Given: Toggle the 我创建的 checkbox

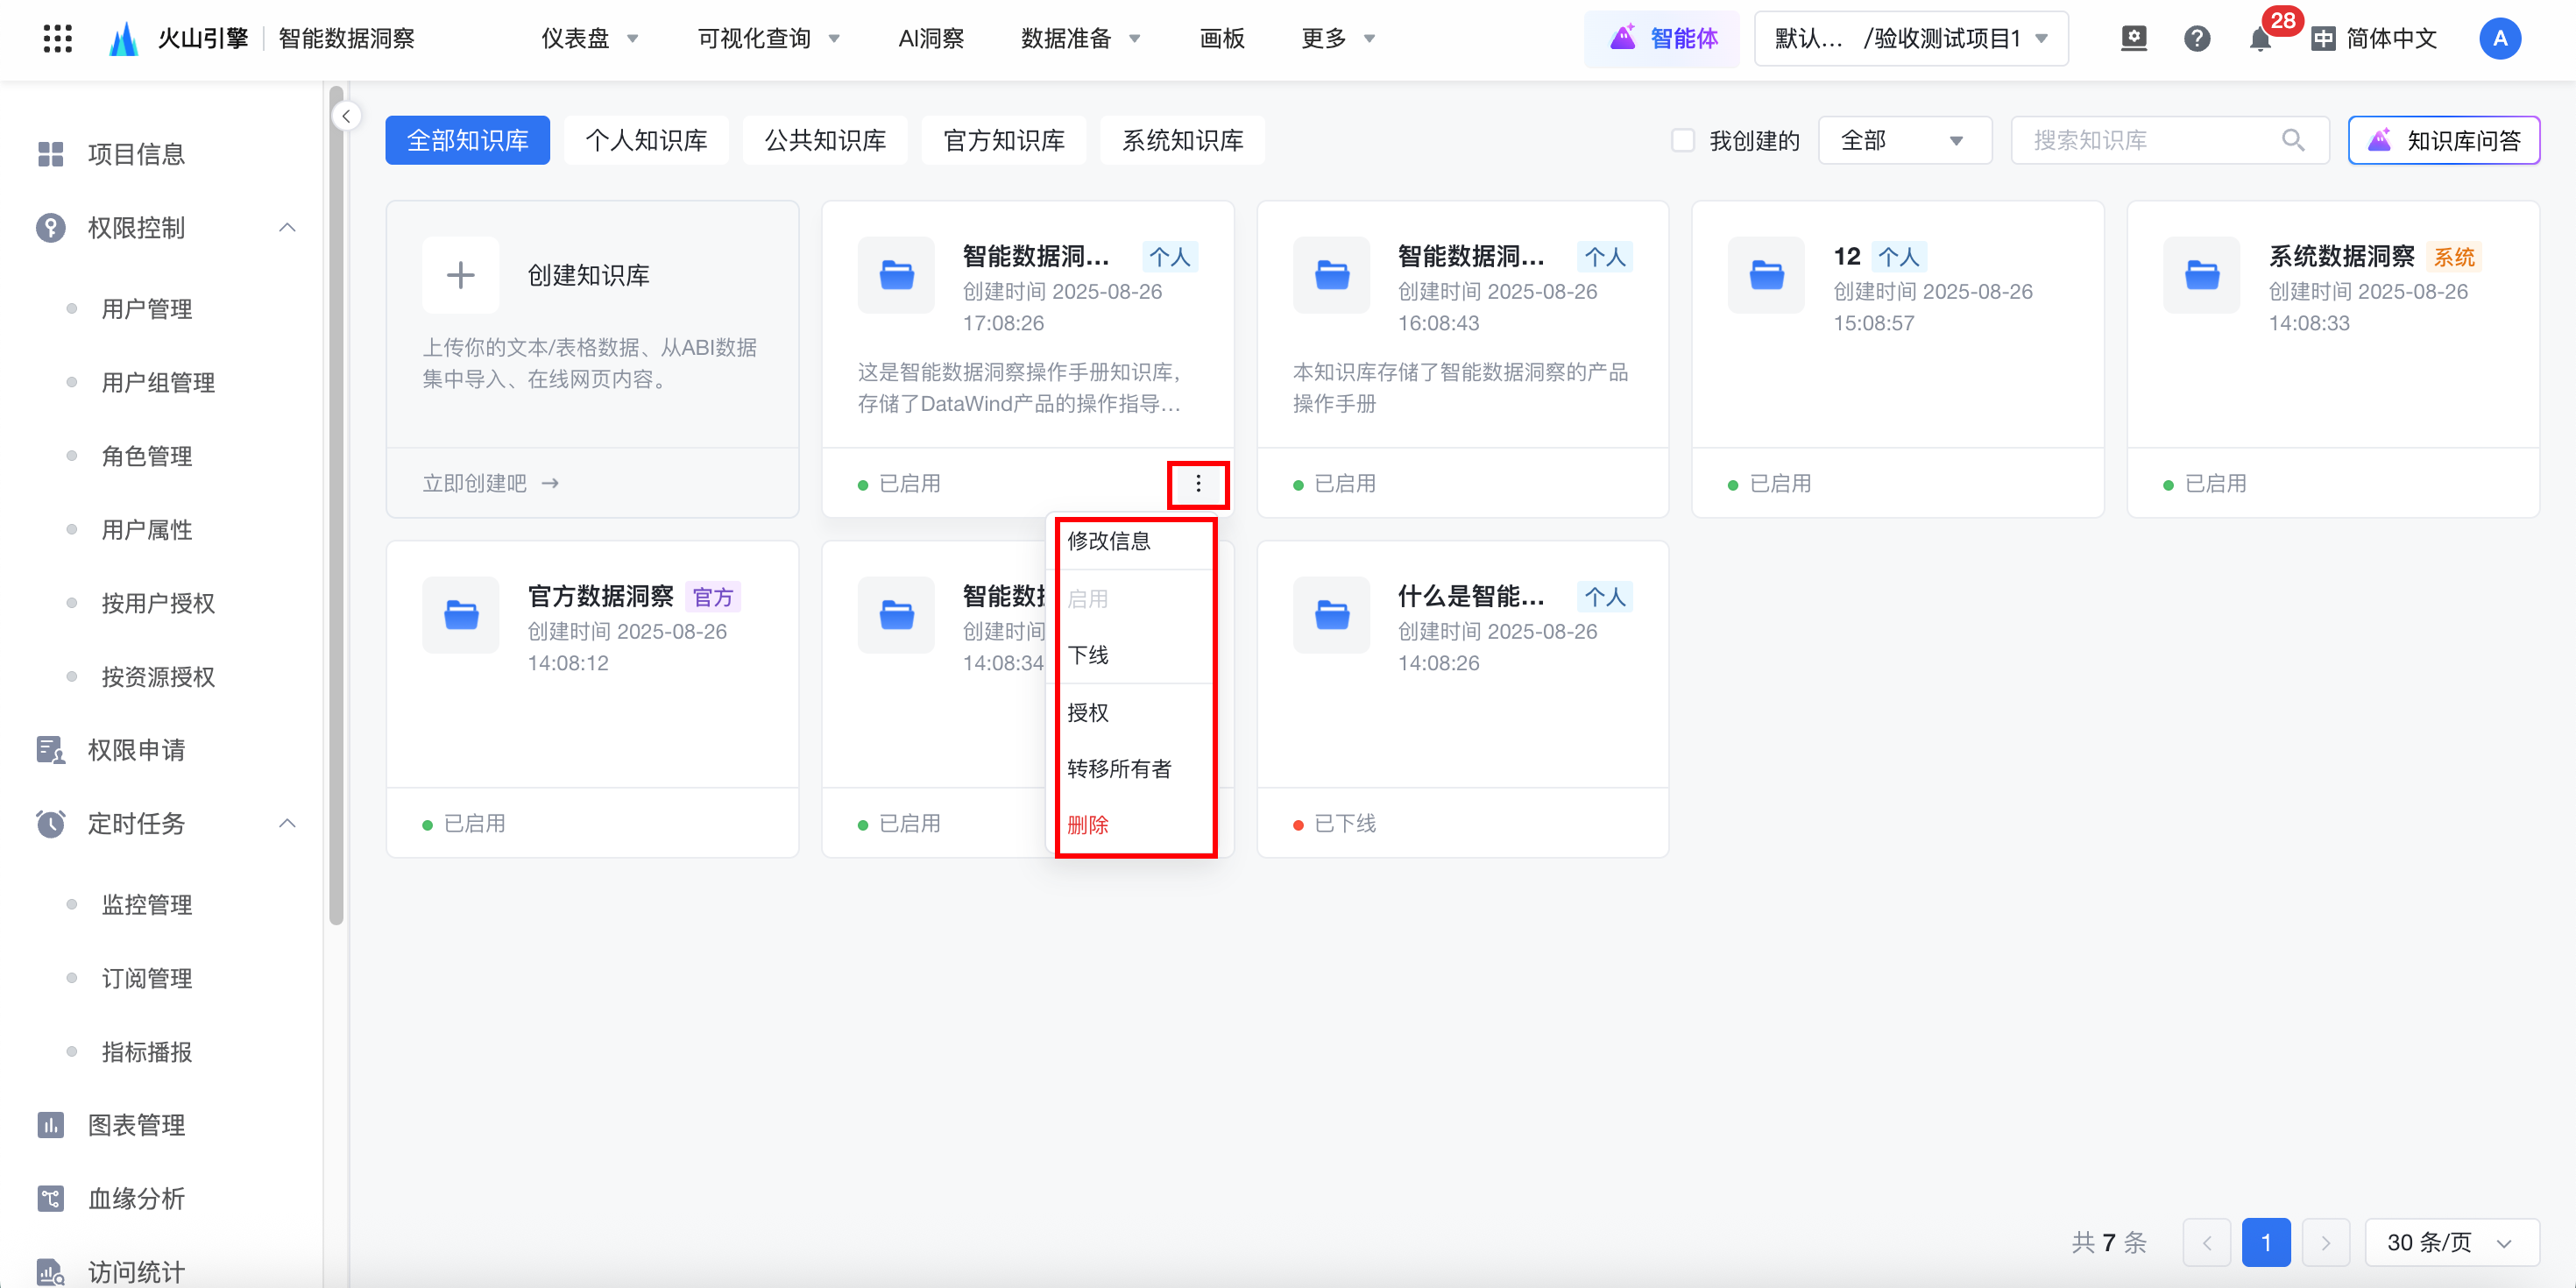Looking at the screenshot, I should coord(1683,140).
